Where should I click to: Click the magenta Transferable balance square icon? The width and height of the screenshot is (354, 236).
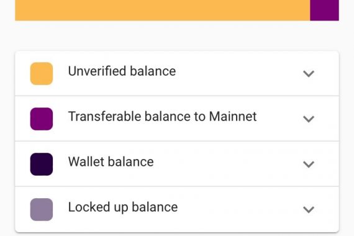[42, 119]
